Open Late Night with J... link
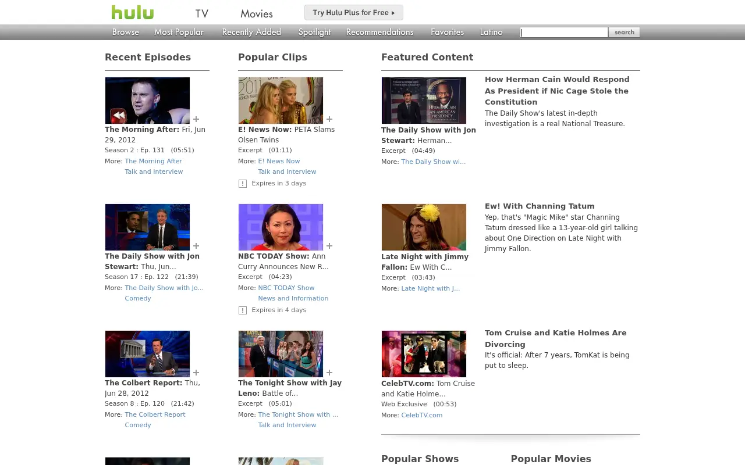Screen dimensions: 745x465 pyautogui.click(x=430, y=288)
